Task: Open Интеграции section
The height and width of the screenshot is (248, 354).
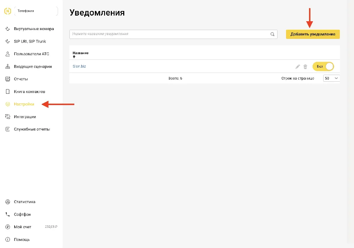Action: point(25,117)
